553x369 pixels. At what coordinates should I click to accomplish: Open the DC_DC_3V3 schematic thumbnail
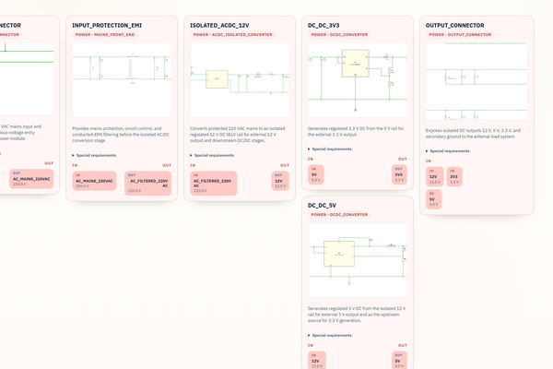click(x=358, y=80)
